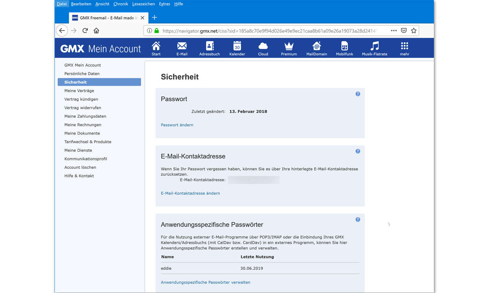Select the GMX Freemail browser tab
The width and height of the screenshot is (488, 293).
tap(108, 18)
